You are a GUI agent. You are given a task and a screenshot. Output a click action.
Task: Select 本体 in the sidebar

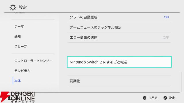pyautogui.click(x=18, y=81)
